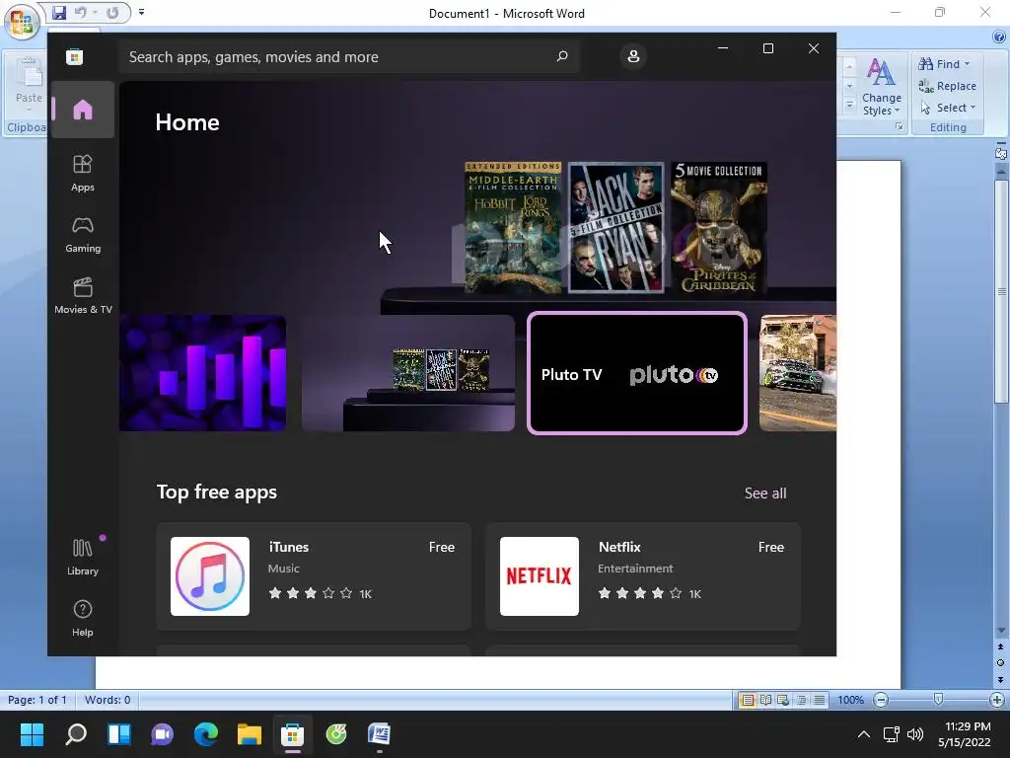Open File Explorer from the taskbar

pos(250,734)
